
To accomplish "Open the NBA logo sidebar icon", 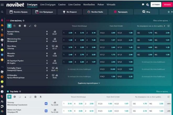I will (x=2, y=45).
